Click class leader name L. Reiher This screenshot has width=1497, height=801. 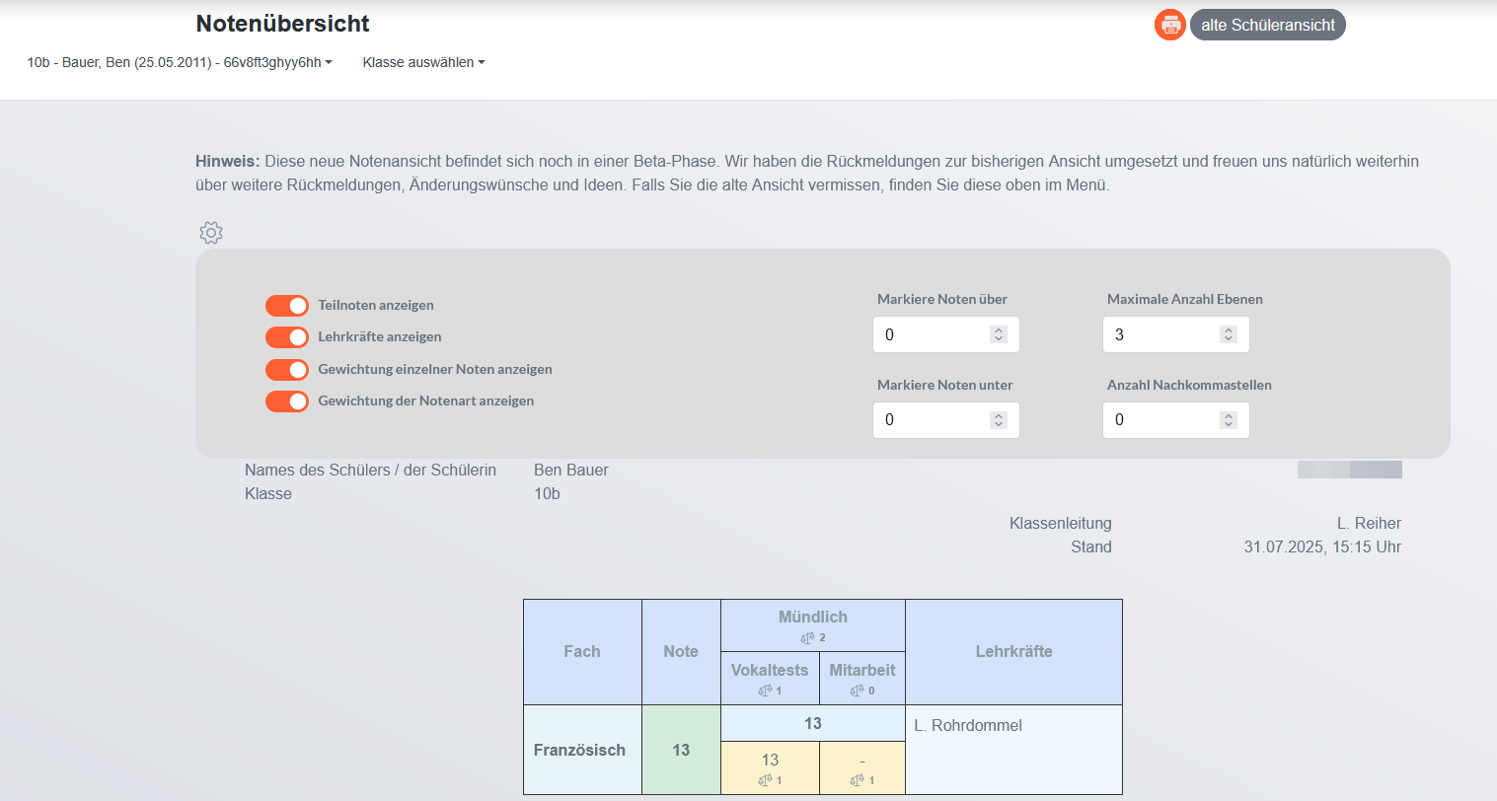tap(1369, 523)
